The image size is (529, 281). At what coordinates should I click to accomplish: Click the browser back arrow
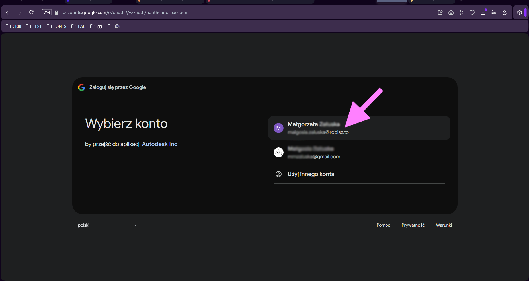coord(7,13)
